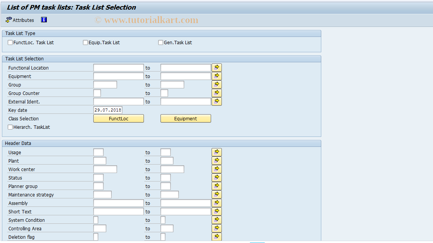This screenshot has width=433, height=243.
Task: Click the Equipment from input field
Action: pos(119,76)
